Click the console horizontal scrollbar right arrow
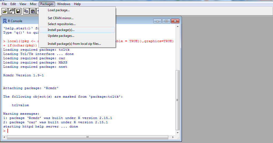Viewport: 273px width, 143px height. 173,137
